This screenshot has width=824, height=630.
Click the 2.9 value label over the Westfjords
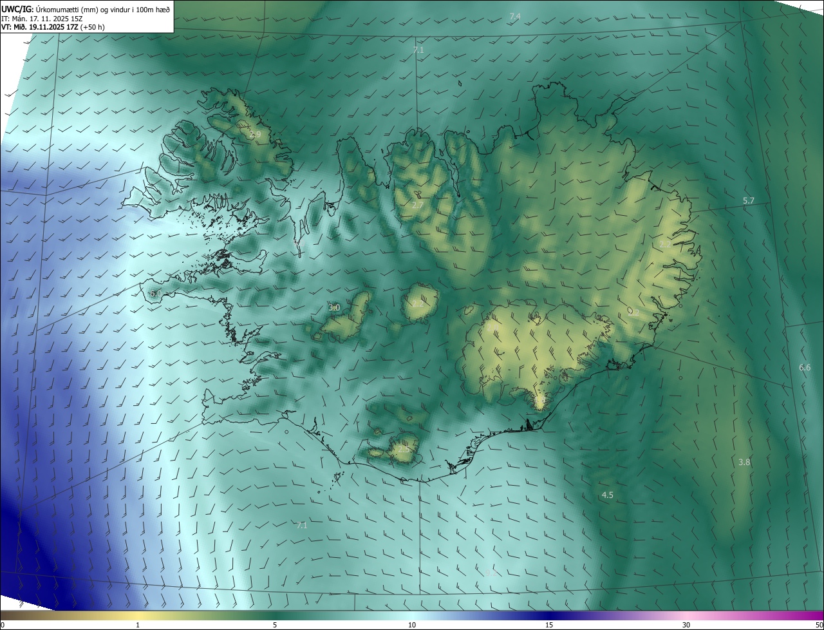click(x=255, y=135)
